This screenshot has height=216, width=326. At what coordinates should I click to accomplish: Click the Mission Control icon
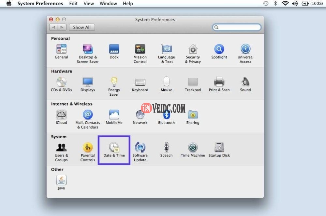pos(140,50)
